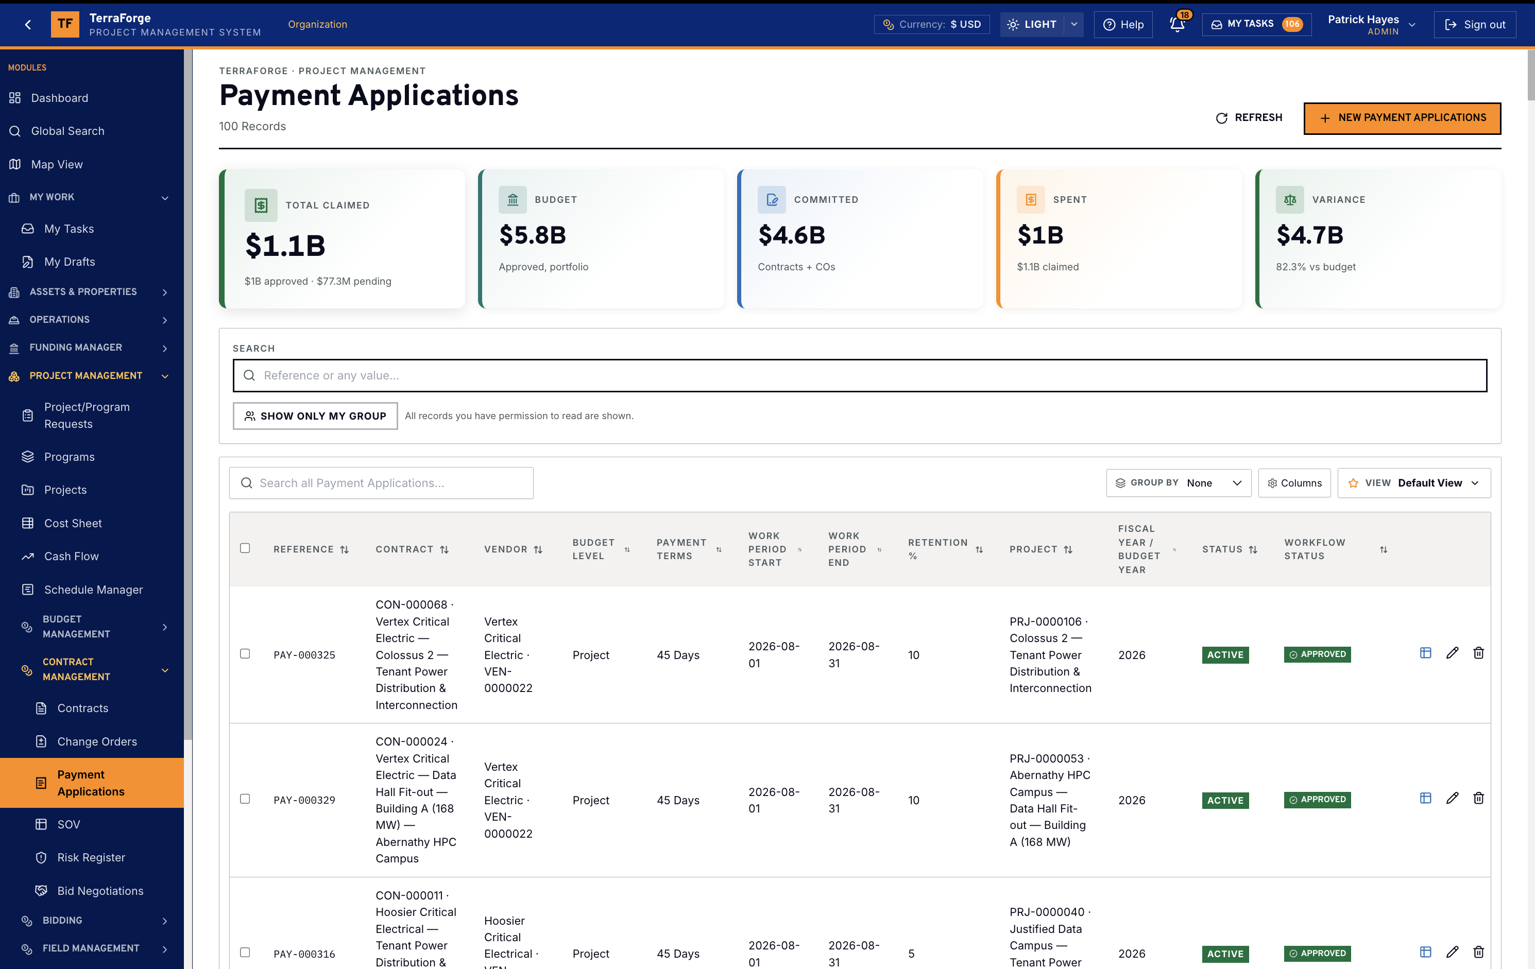Image resolution: width=1535 pixels, height=969 pixels.
Task: Click the Reference or any value search field
Action: [860, 375]
